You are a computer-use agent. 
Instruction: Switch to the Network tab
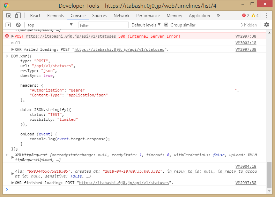coord(121,16)
